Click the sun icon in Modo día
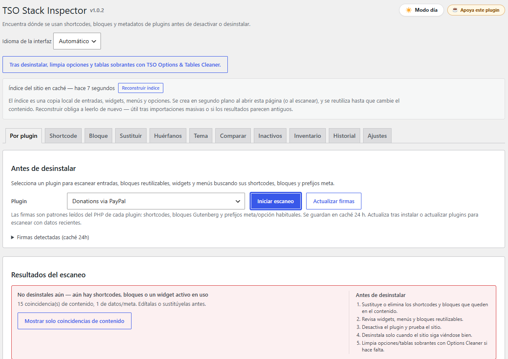The width and height of the screenshot is (508, 359). coord(409,10)
